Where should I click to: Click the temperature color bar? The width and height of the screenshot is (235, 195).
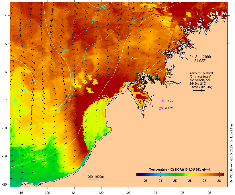coord(180,174)
